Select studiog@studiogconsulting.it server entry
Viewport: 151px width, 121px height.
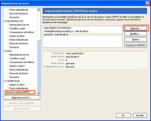pyautogui.click(x=82, y=31)
